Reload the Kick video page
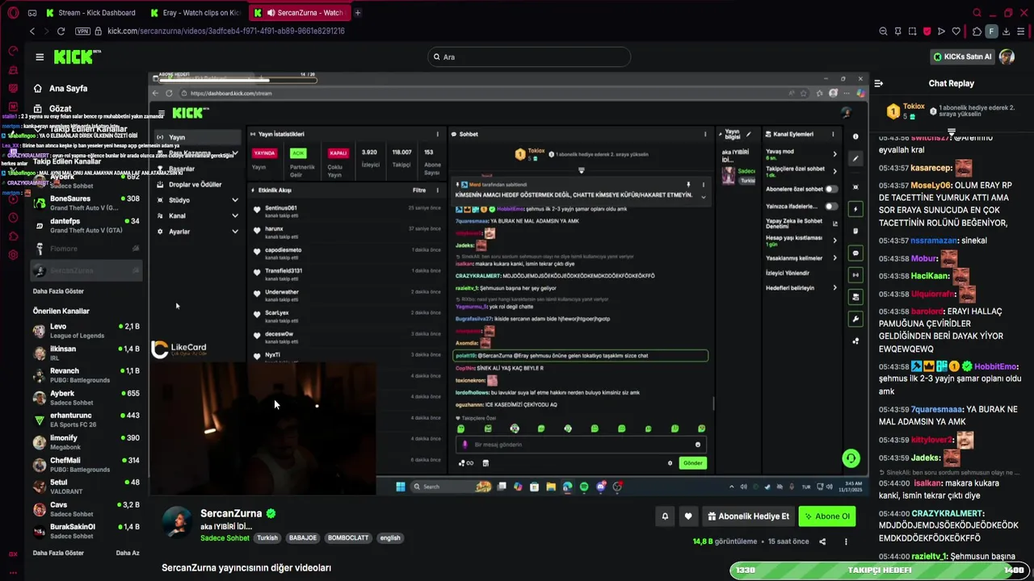The height and width of the screenshot is (581, 1034). 61,31
